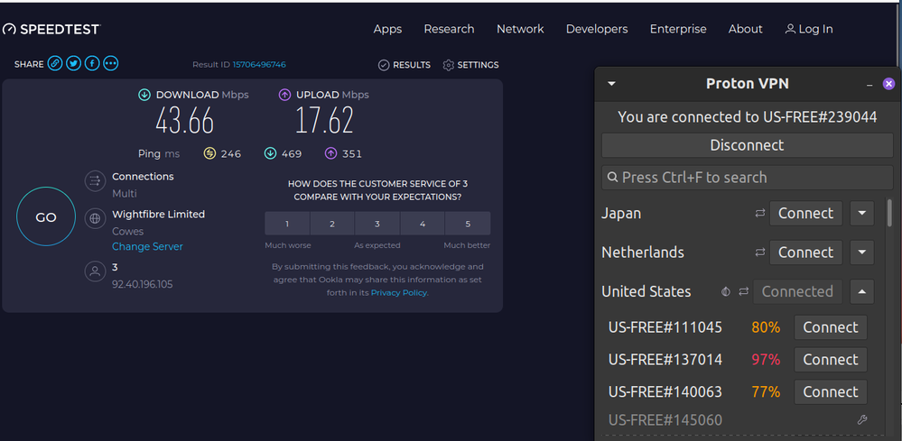The image size is (902, 441).
Task: Click maintenance wrench icon for US-FREE#145060
Action: point(861,419)
